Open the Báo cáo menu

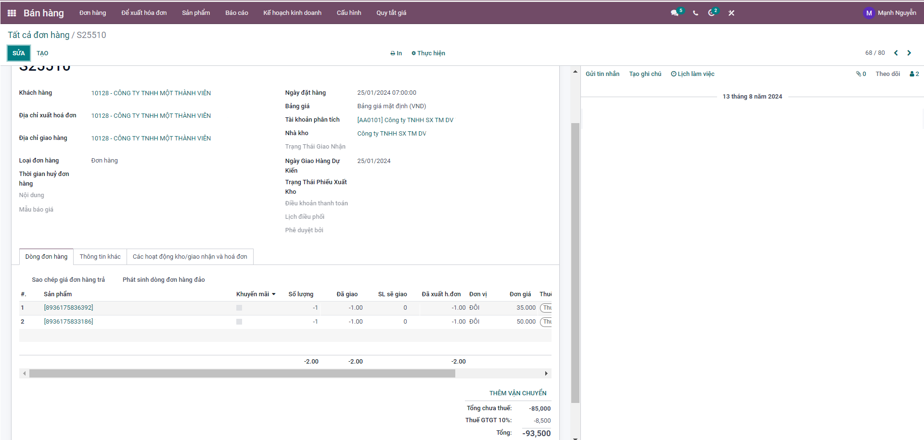coord(236,13)
